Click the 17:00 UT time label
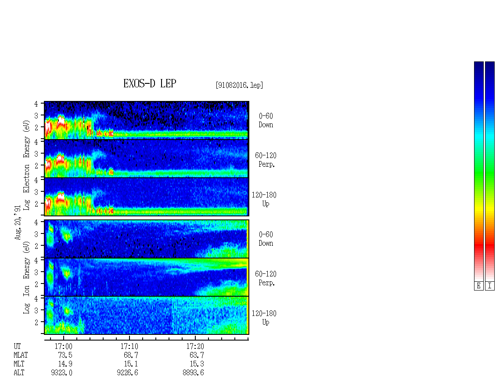This screenshot has width=496, height=384. [63, 346]
